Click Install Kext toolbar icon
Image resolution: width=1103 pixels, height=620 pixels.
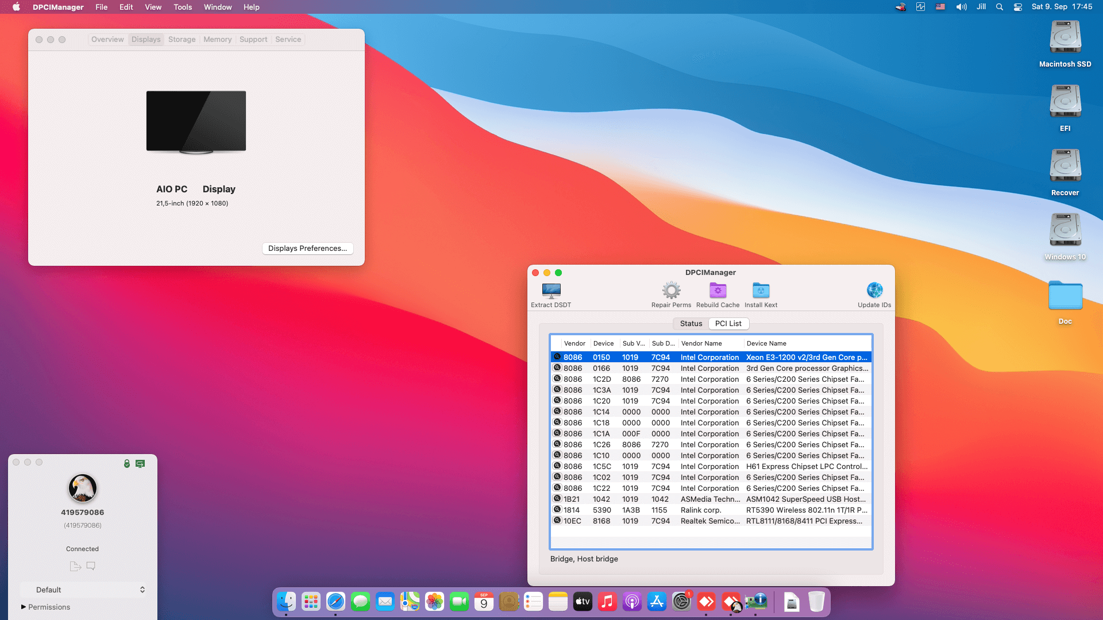[761, 290]
